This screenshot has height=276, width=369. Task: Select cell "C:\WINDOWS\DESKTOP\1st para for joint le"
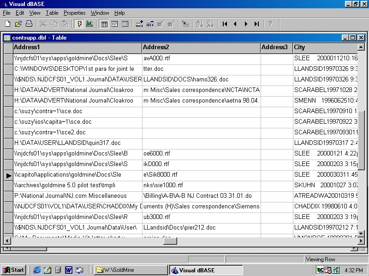77,69
